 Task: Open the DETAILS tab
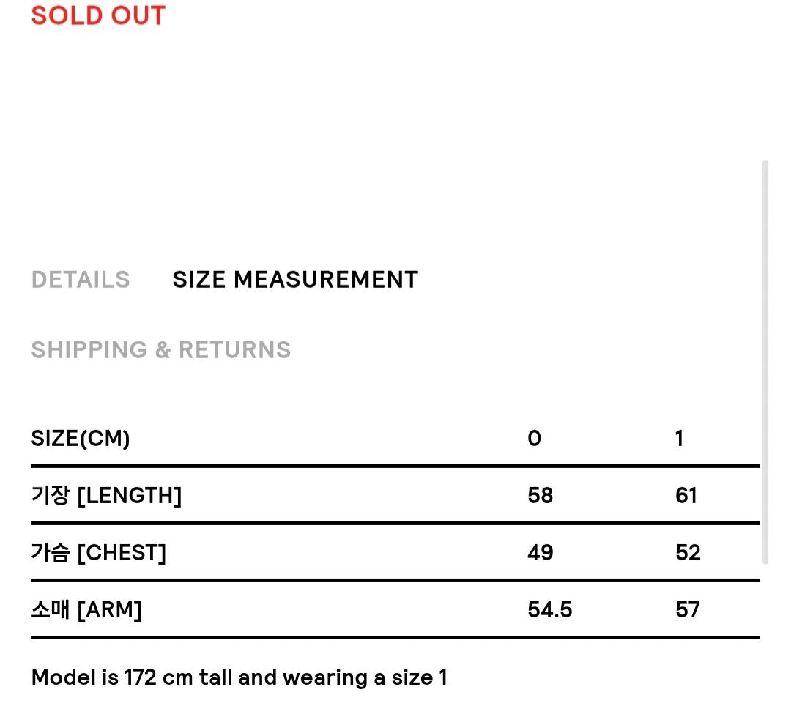pyautogui.click(x=81, y=279)
